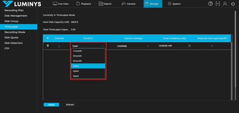This screenshot has width=239, height=113.
Task: Open the Search tab
Action: point(105,4)
